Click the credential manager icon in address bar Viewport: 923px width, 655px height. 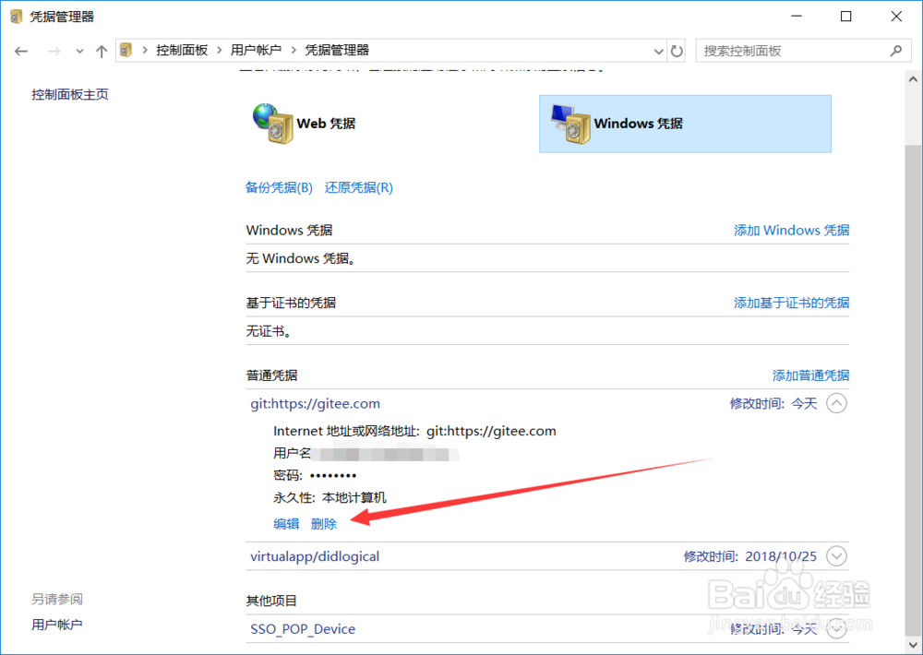(126, 51)
